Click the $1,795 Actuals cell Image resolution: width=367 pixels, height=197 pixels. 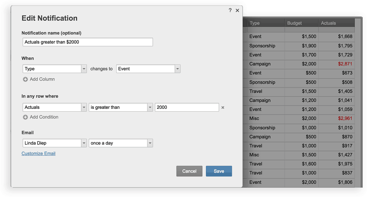[337, 46]
